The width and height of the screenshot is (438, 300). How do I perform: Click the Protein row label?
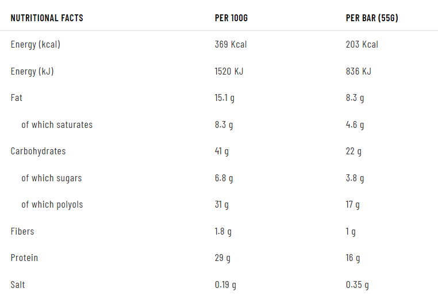tap(24, 258)
